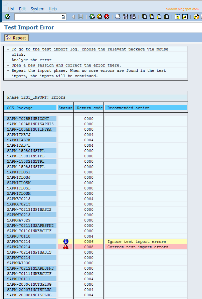This screenshot has width=202, height=299.
Task: Click the 'Phase TEST_IMPORT: Errors' heading
Action: [x=36, y=97]
